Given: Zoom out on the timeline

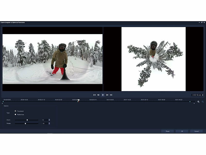Looking at the screenshot, I should click(x=203, y=102).
